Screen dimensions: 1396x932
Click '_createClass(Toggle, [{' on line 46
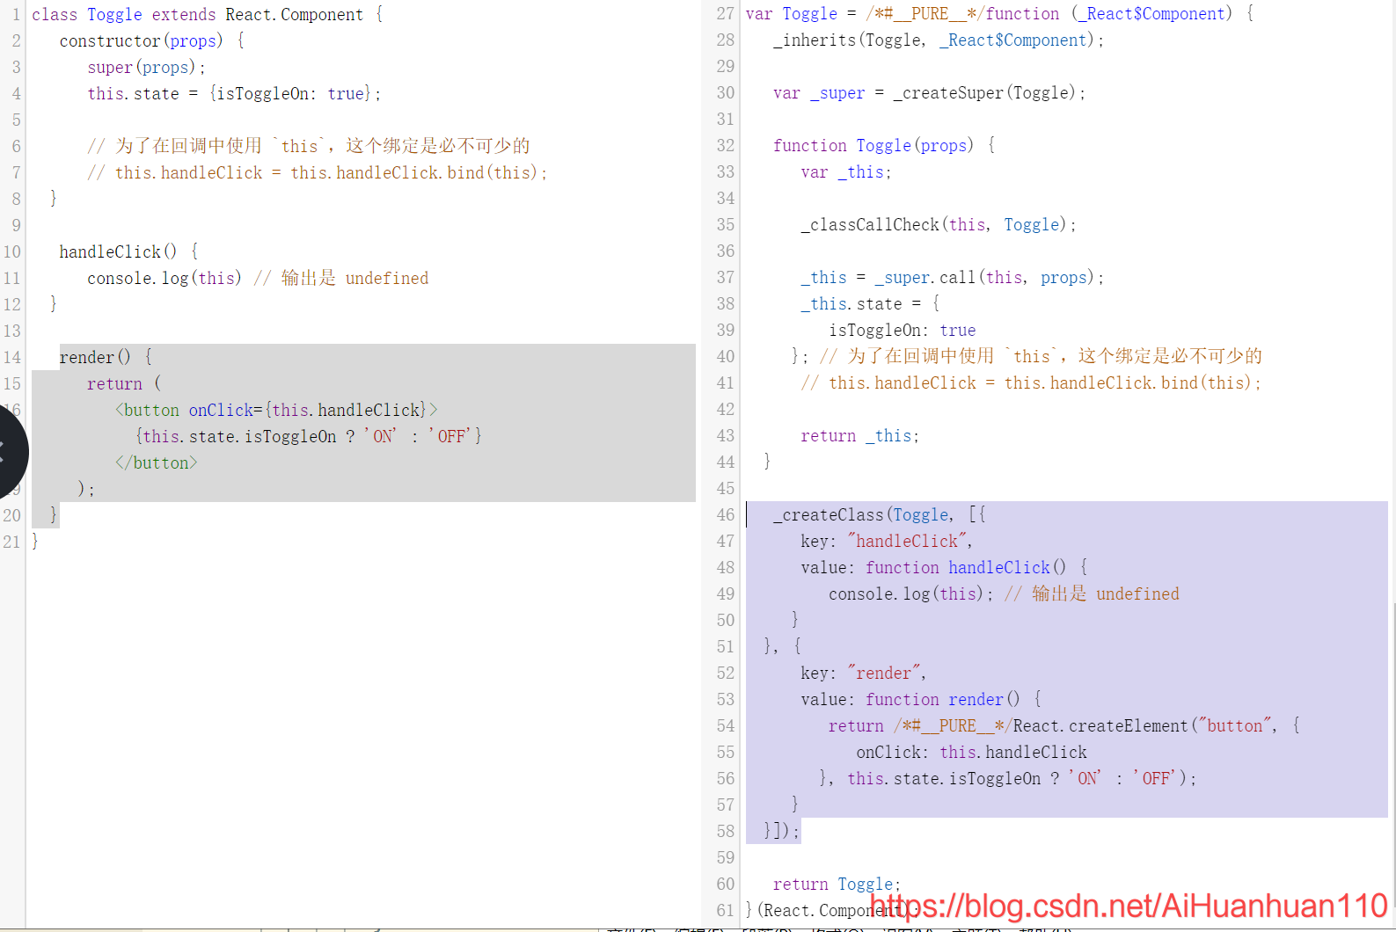tap(880, 514)
